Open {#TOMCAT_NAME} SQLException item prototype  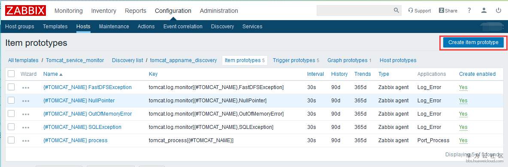82,127
